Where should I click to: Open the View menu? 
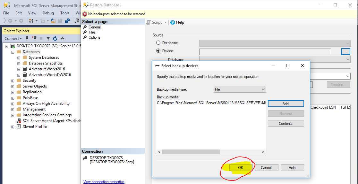(32, 13)
